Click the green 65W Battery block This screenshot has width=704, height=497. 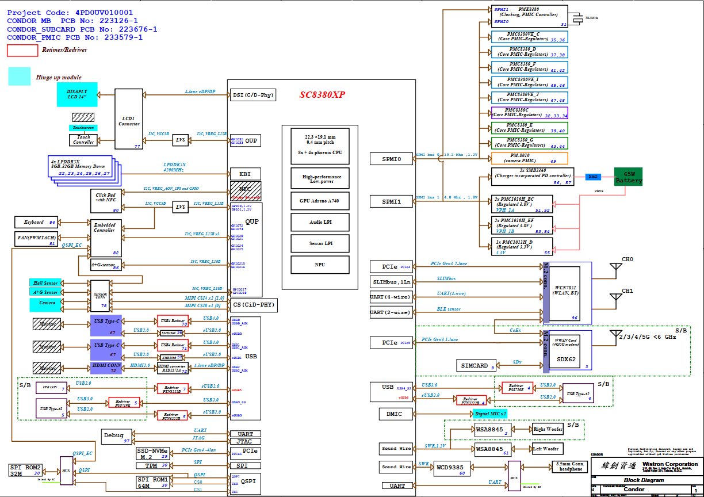(x=628, y=177)
